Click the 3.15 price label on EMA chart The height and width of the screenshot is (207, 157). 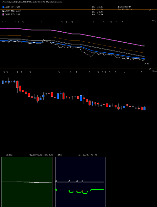click(147, 64)
